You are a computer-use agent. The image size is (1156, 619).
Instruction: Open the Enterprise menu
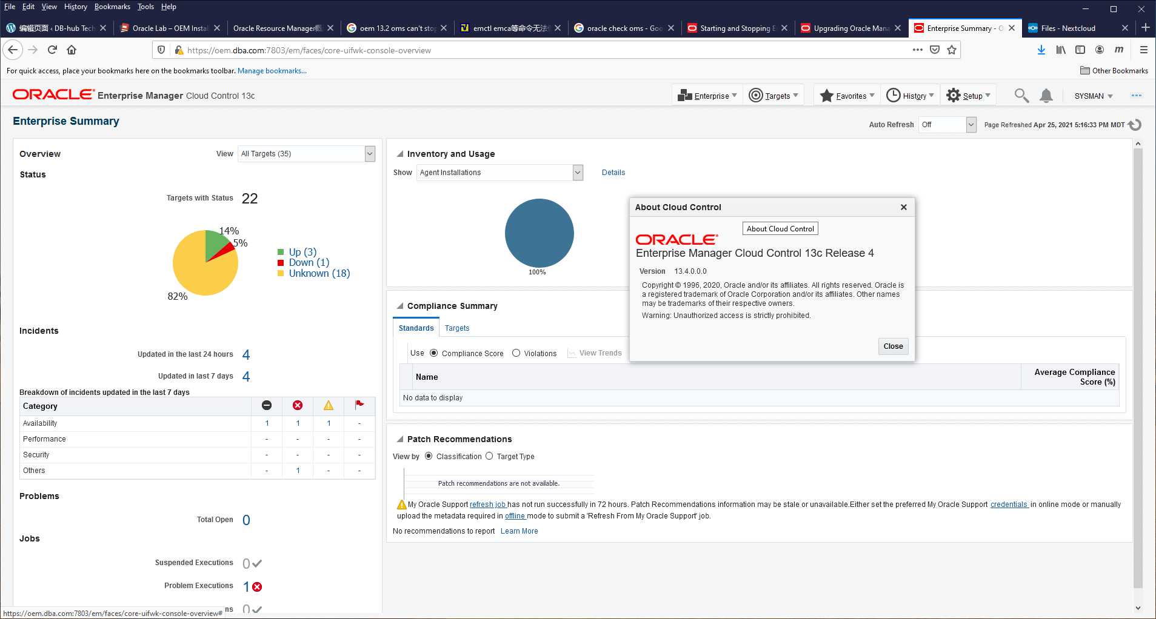coord(707,96)
